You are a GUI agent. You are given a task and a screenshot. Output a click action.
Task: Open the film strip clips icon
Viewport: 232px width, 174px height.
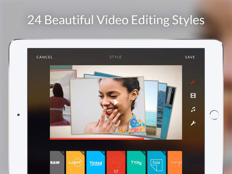[x=193, y=96]
